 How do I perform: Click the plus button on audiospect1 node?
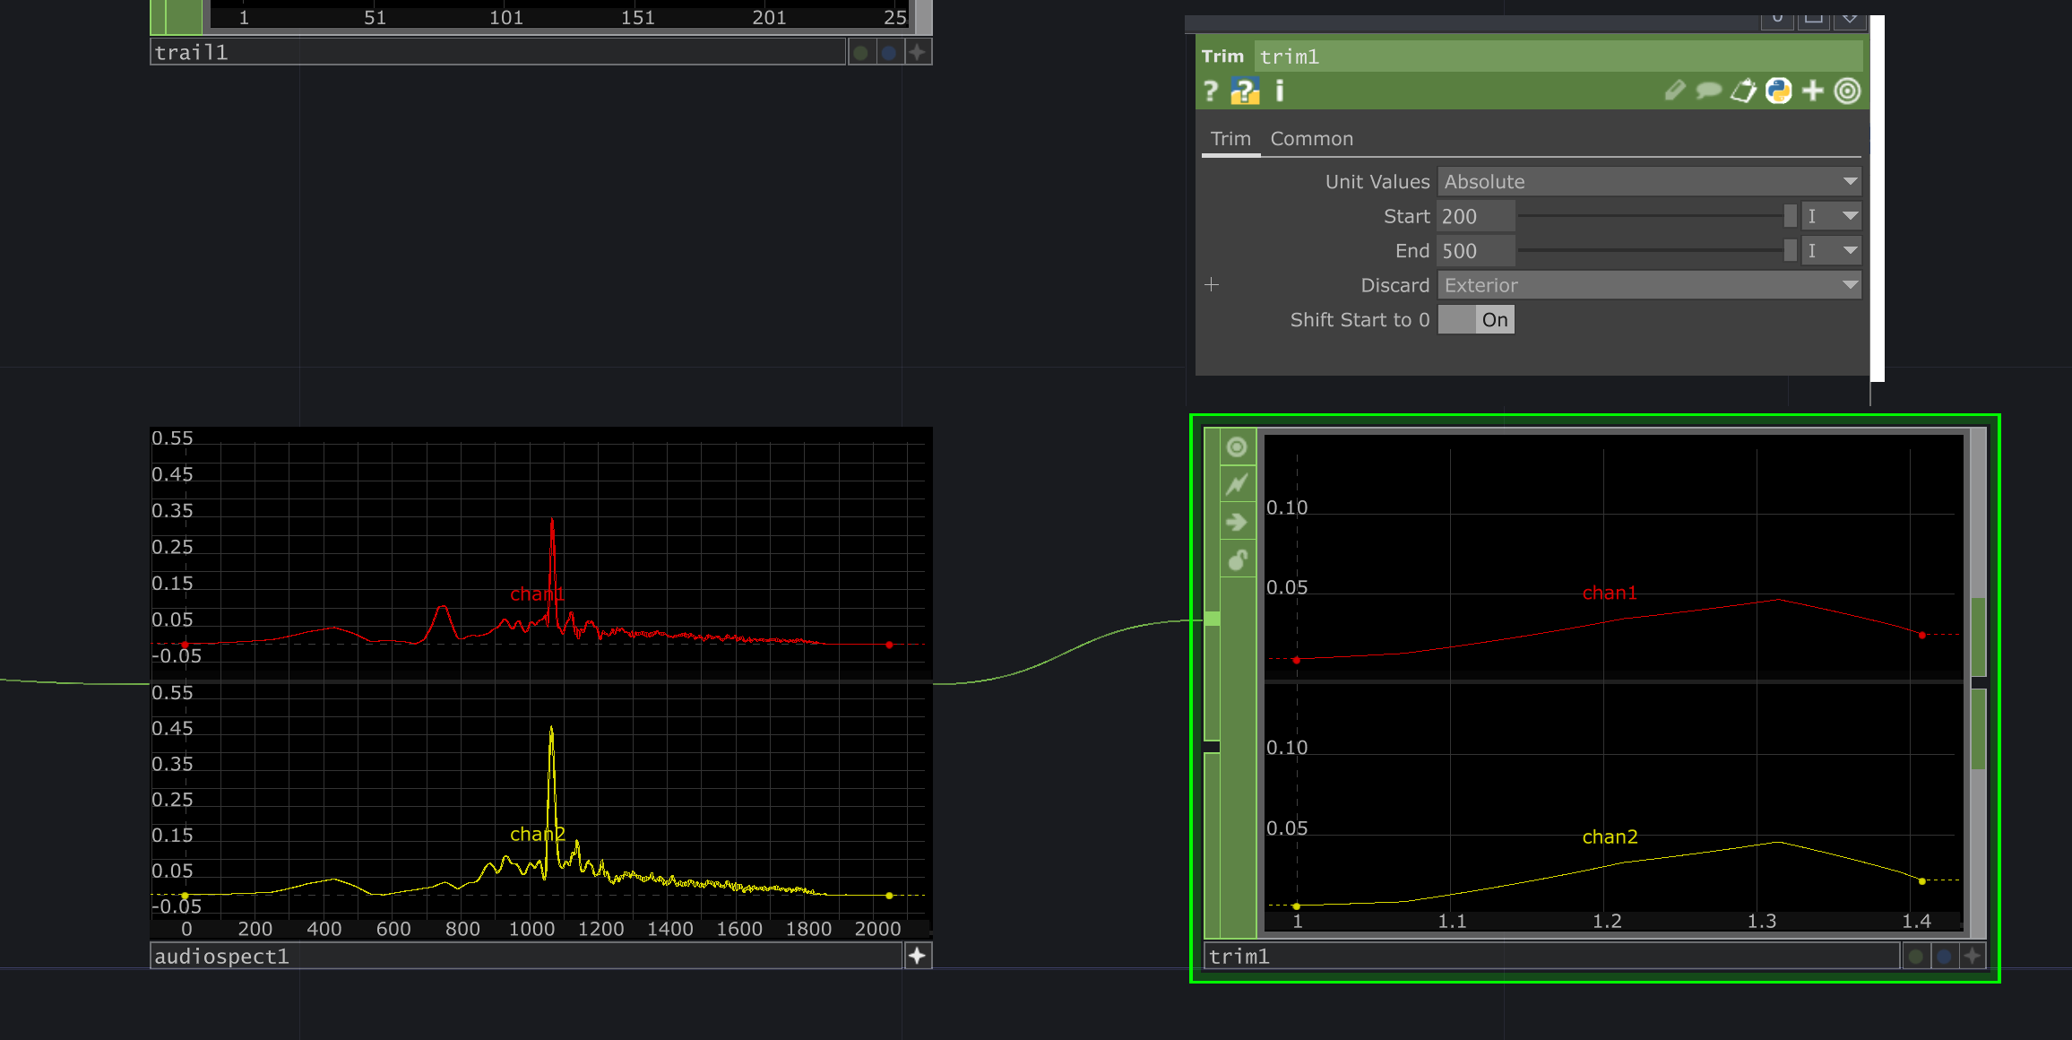tap(917, 957)
